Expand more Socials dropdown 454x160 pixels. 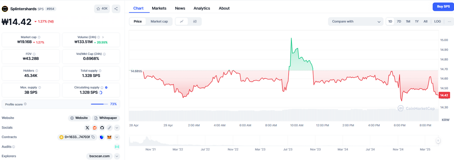point(117,128)
